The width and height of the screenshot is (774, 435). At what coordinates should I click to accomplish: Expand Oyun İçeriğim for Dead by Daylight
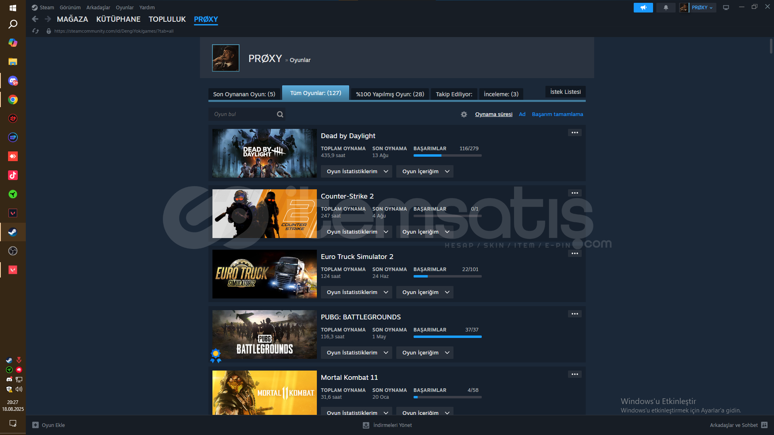point(425,172)
